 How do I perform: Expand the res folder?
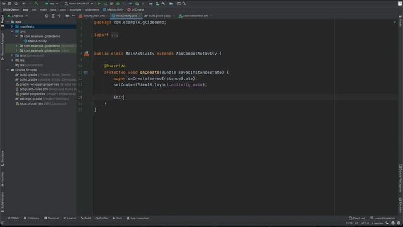pyautogui.click(x=12, y=61)
